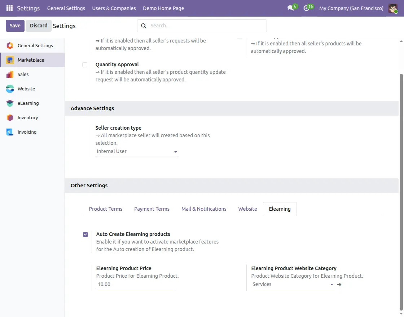Enable the Quantity Approval checkbox

point(85,65)
